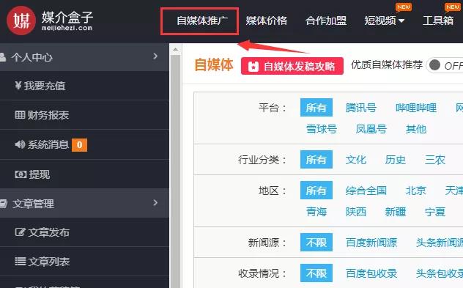Select 不限 in the 收录情况 filter
Image resolution: width=463 pixels, height=288 pixels.
point(316,273)
